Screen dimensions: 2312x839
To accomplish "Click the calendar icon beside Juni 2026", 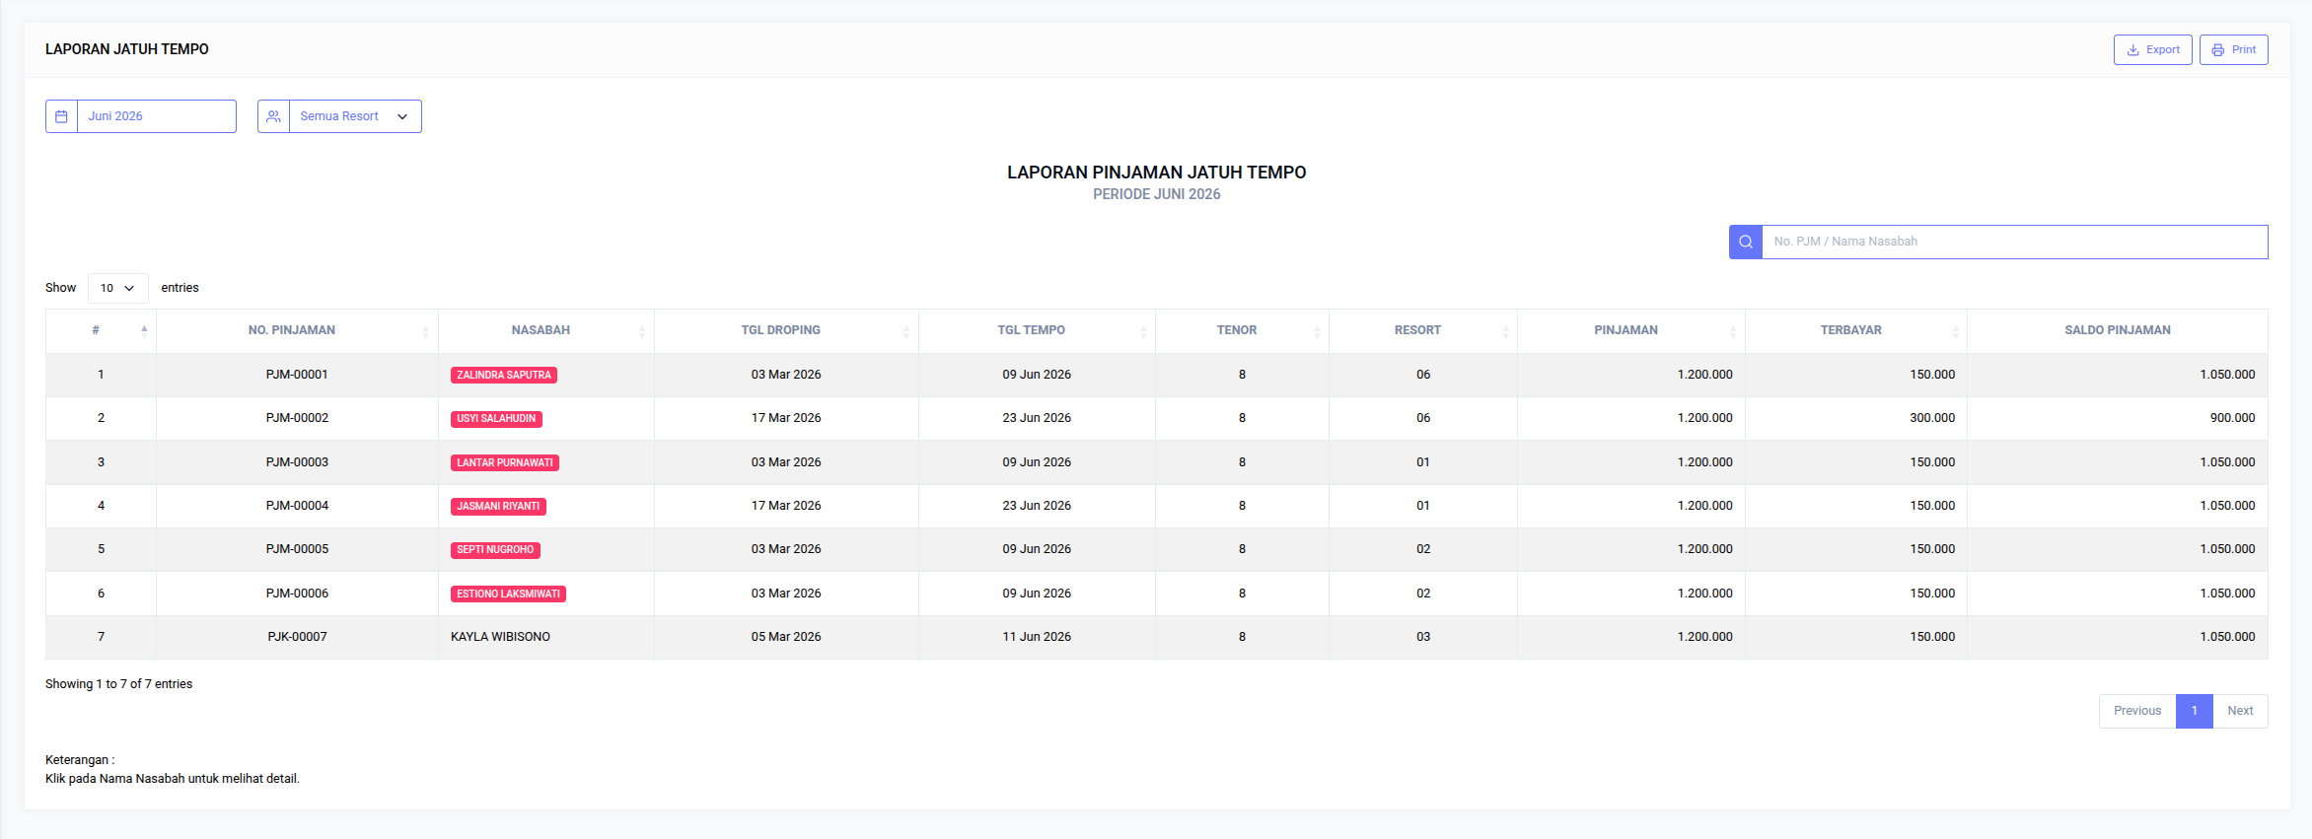I will tap(61, 116).
